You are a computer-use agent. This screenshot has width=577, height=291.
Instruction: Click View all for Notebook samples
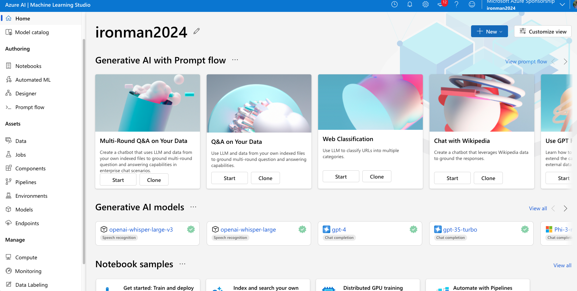[562, 265]
